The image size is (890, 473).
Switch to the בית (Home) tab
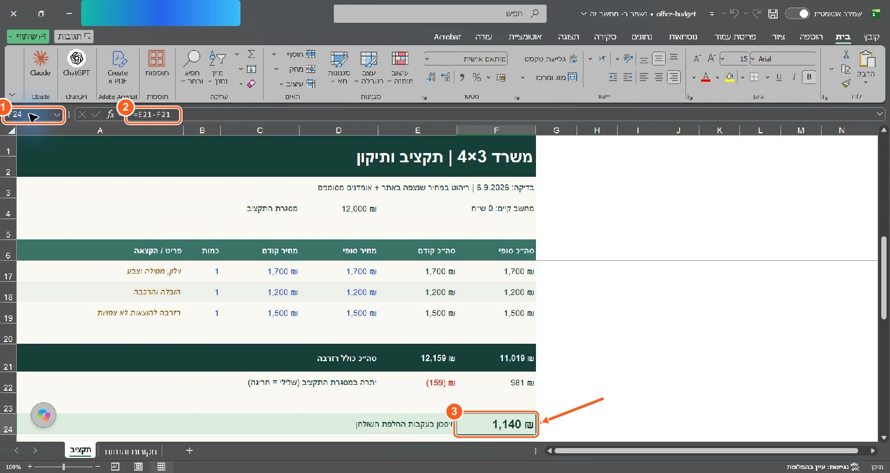pyautogui.click(x=843, y=37)
